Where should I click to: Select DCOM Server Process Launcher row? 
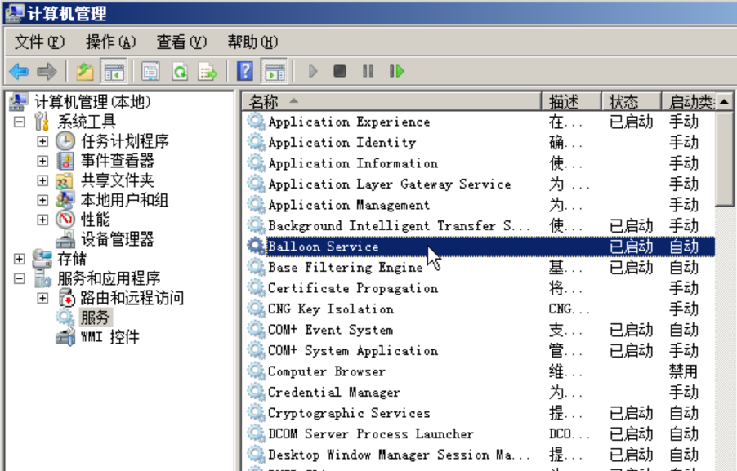coord(479,434)
